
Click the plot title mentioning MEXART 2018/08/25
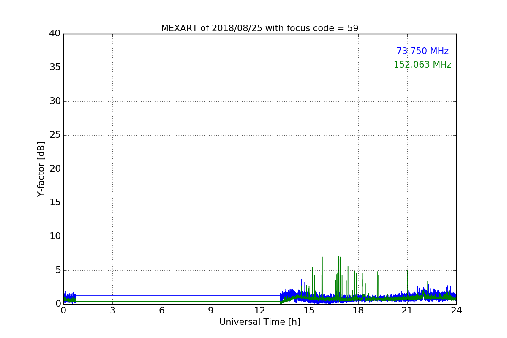click(259, 28)
